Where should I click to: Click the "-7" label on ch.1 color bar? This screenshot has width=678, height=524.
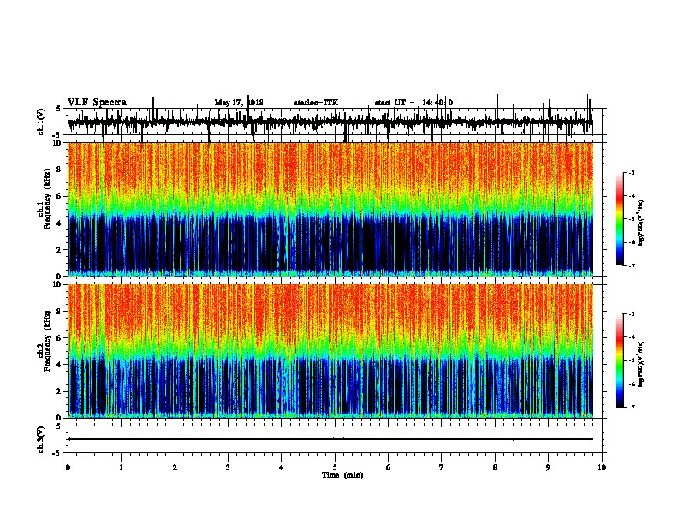point(631,265)
